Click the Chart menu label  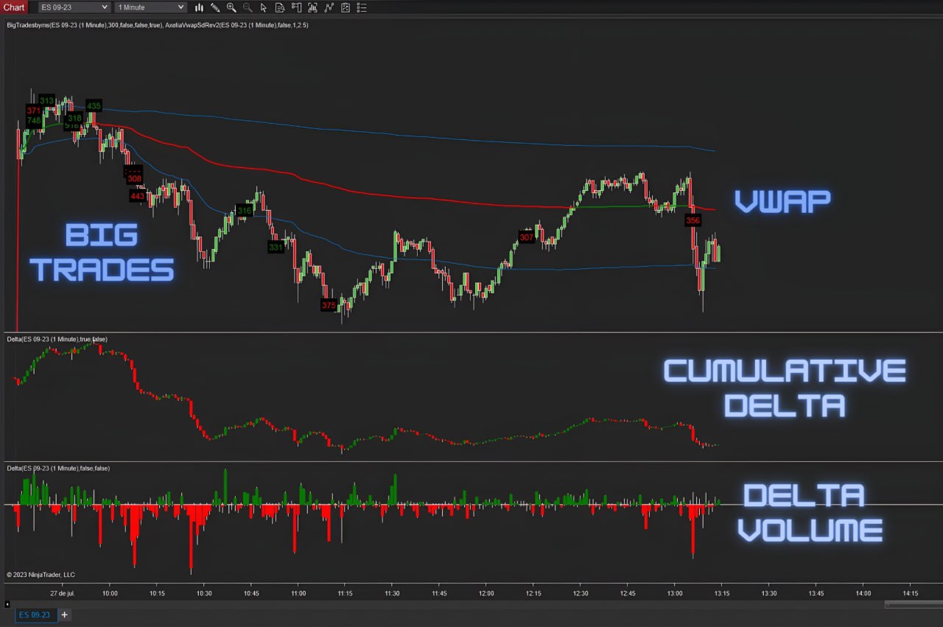tap(14, 7)
